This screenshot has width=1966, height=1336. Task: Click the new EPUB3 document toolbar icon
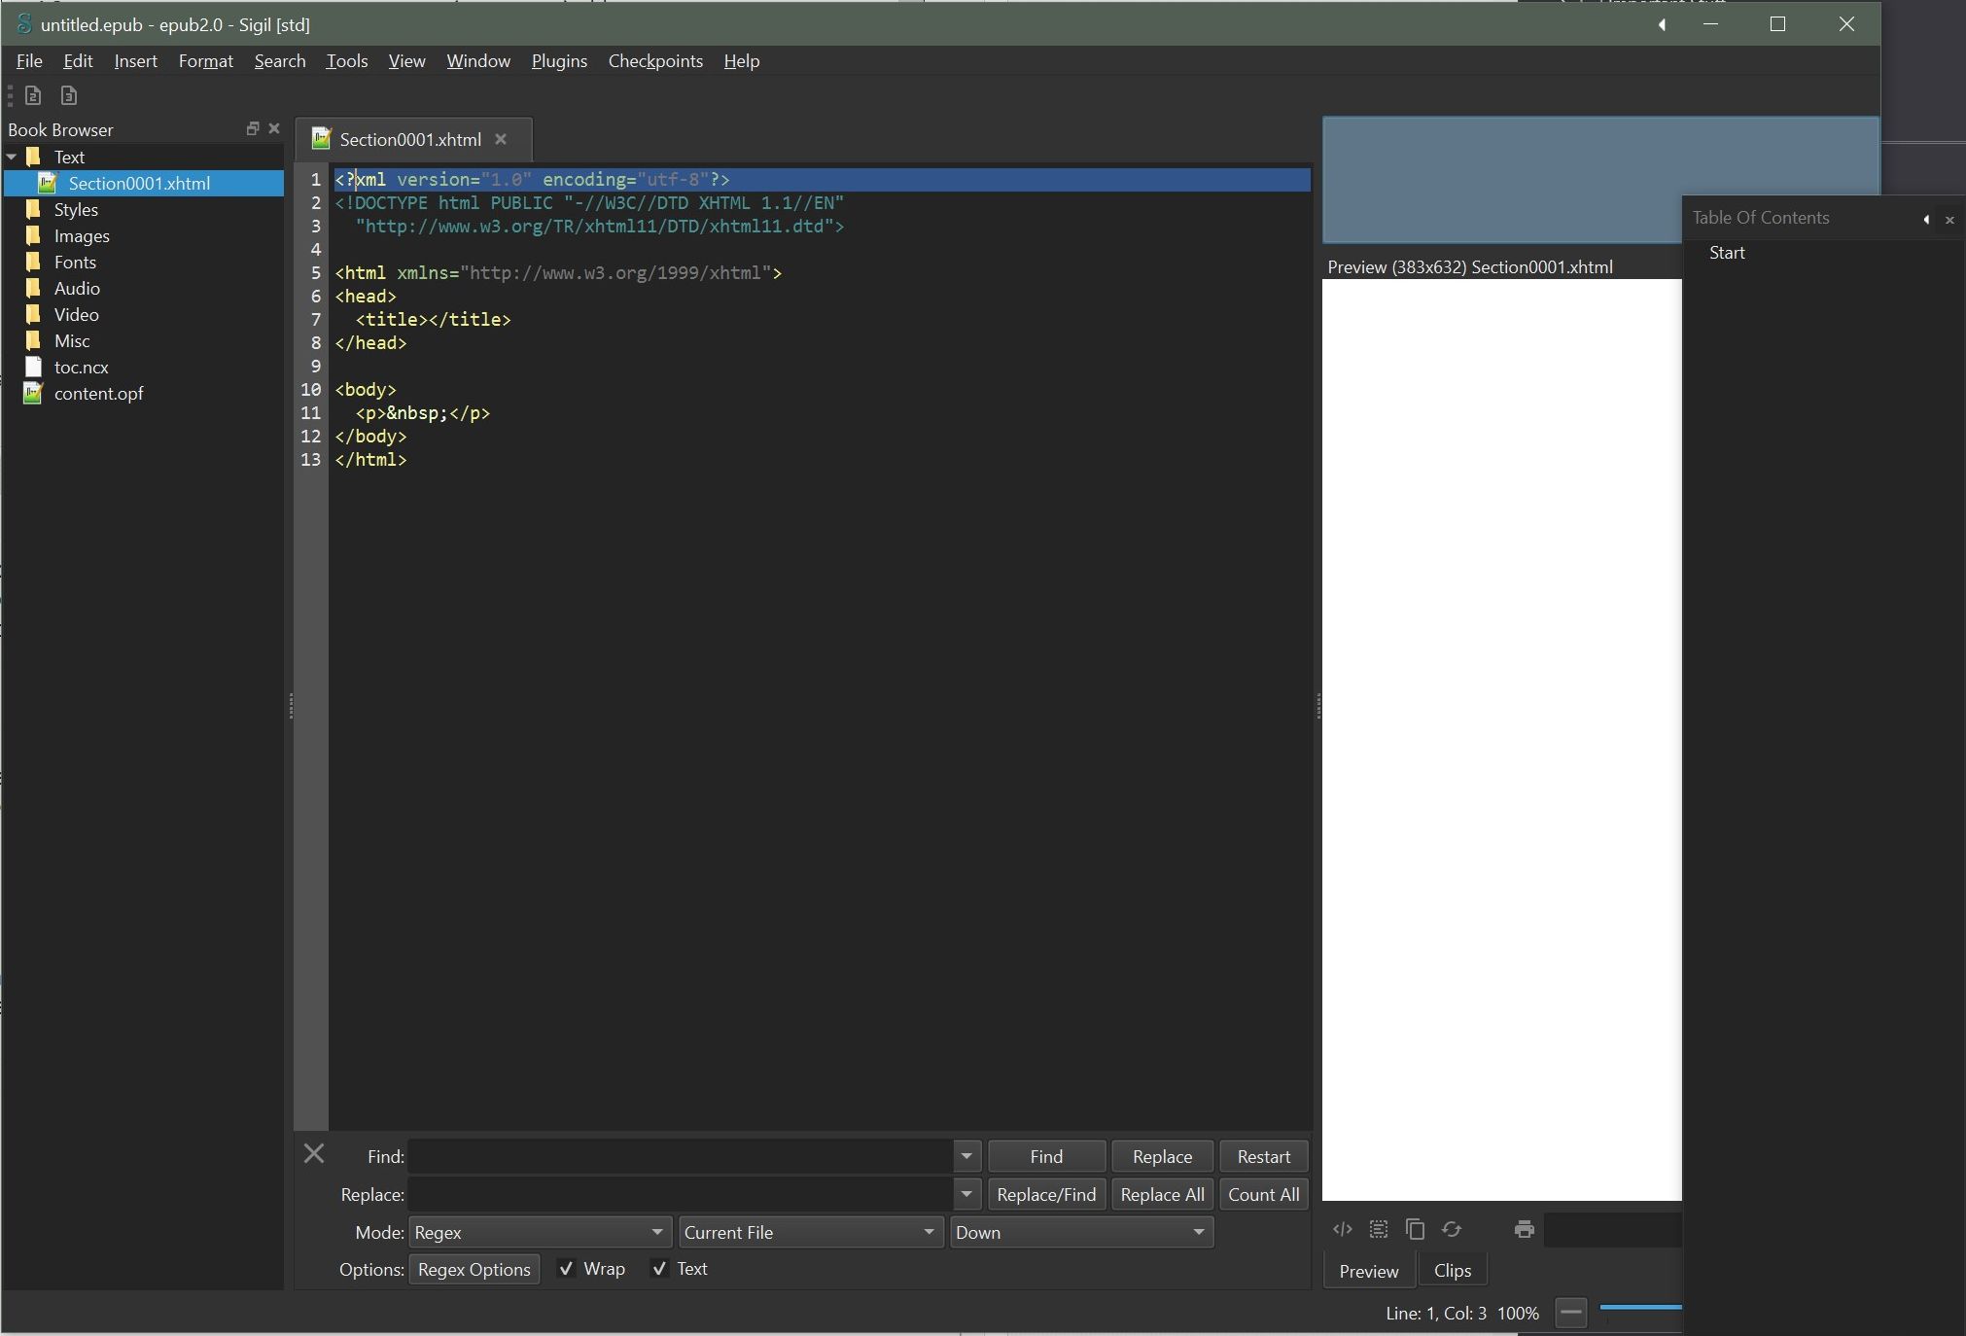click(68, 95)
